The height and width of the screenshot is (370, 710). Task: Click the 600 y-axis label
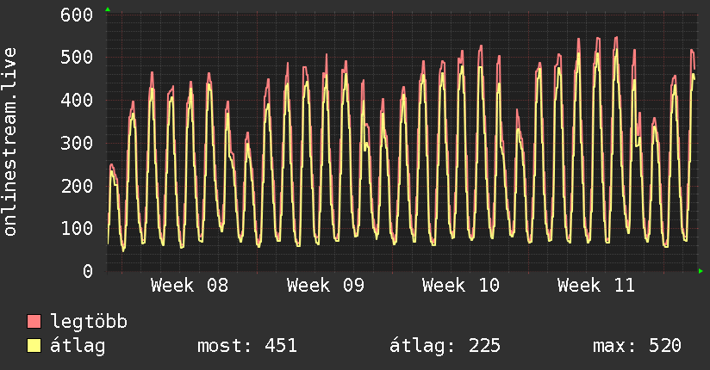tap(77, 15)
